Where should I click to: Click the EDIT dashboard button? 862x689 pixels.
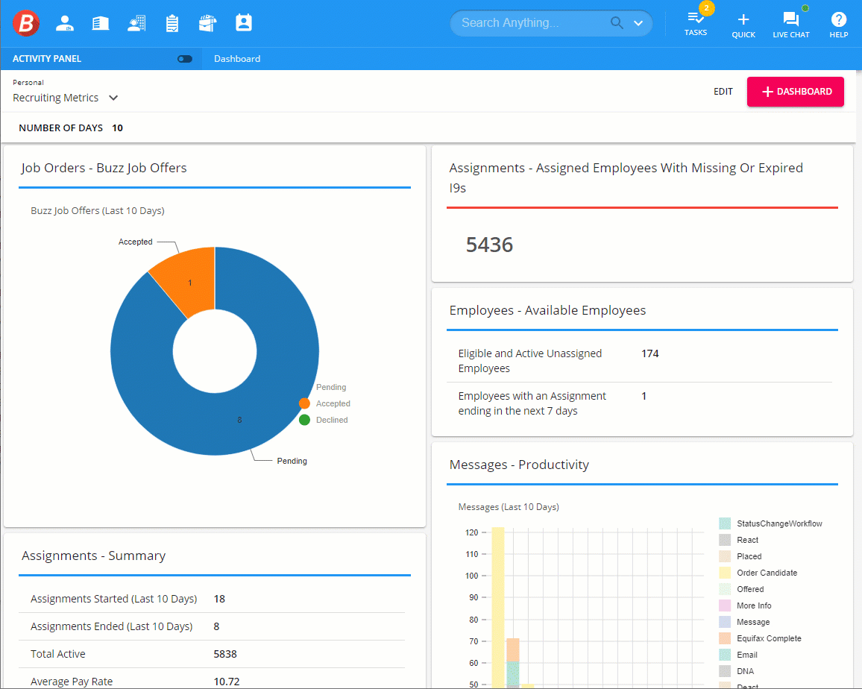(723, 92)
